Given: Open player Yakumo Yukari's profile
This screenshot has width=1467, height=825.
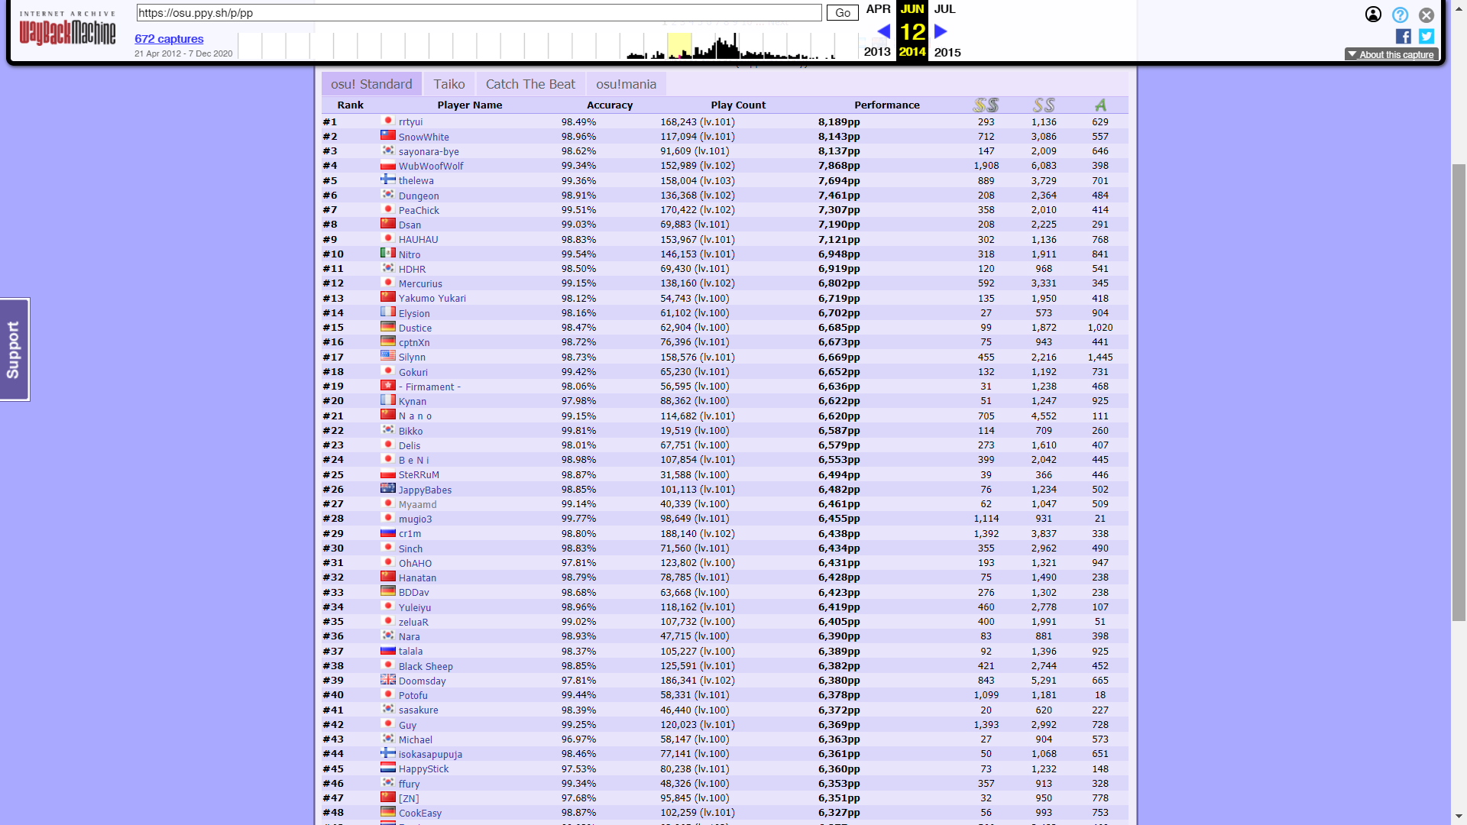Looking at the screenshot, I should [432, 299].
